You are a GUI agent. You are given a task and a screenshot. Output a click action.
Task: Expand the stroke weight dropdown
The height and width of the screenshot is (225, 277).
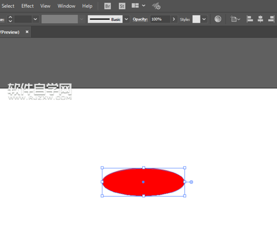(x=36, y=19)
